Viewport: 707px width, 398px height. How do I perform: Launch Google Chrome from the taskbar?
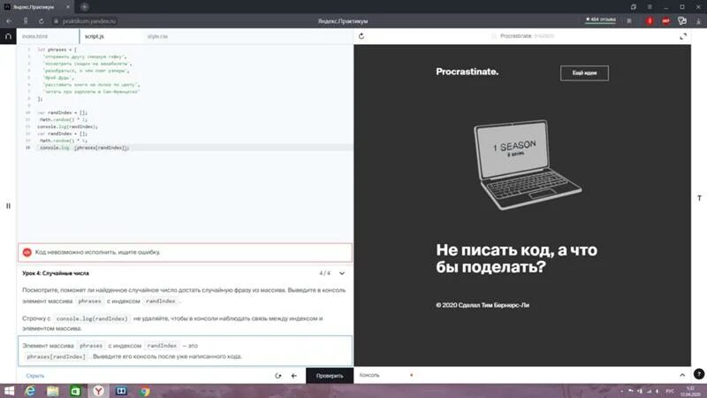pos(145,391)
